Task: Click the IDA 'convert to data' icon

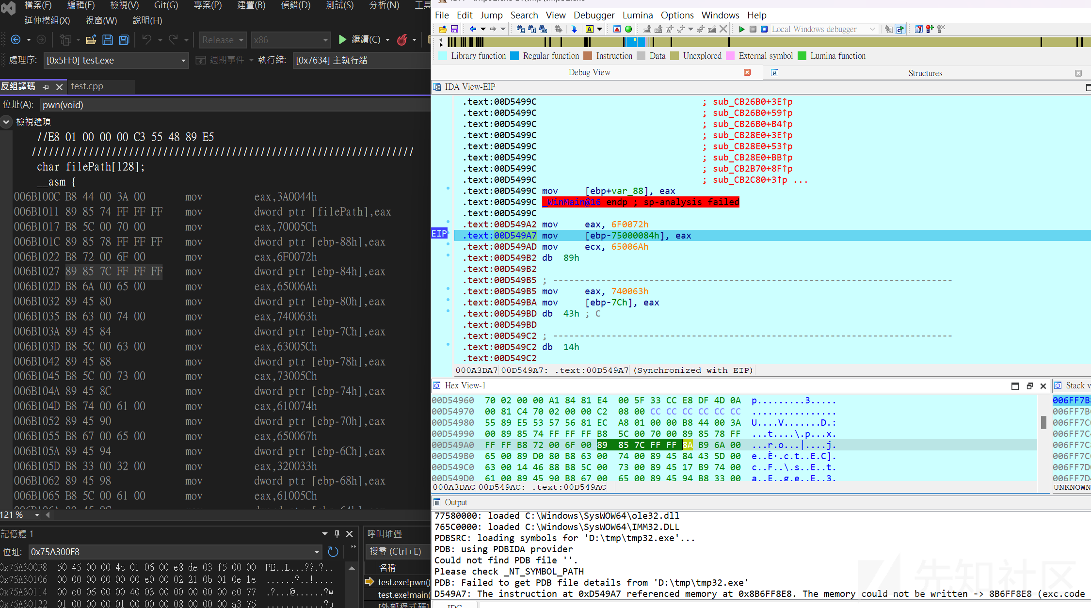Action: (x=658, y=29)
